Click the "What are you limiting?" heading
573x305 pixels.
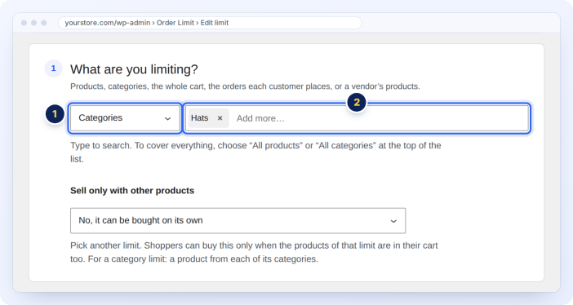[134, 69]
